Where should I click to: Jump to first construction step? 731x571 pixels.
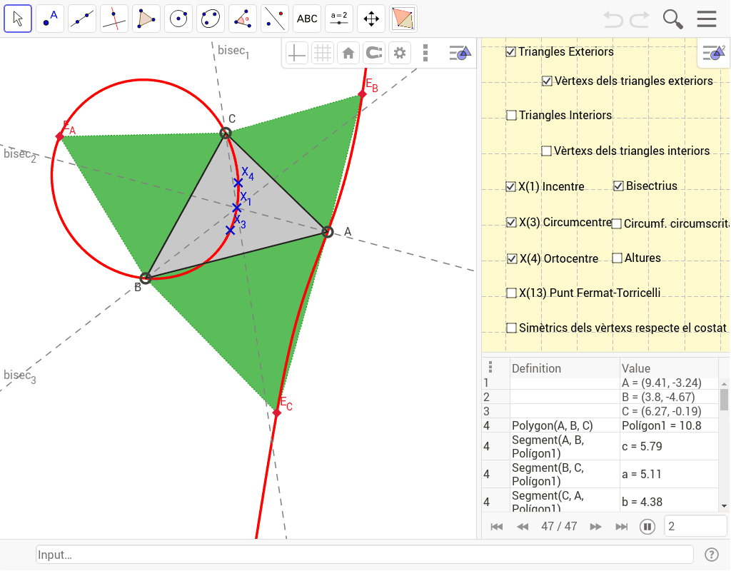tap(497, 527)
